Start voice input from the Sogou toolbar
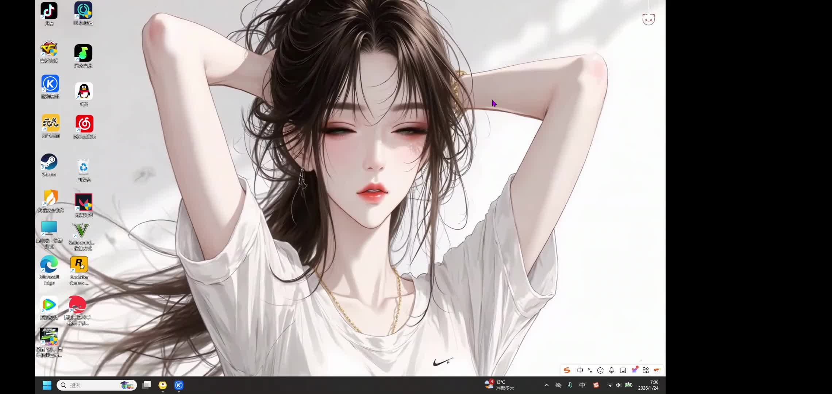This screenshot has height=394, width=832. [x=611, y=370]
